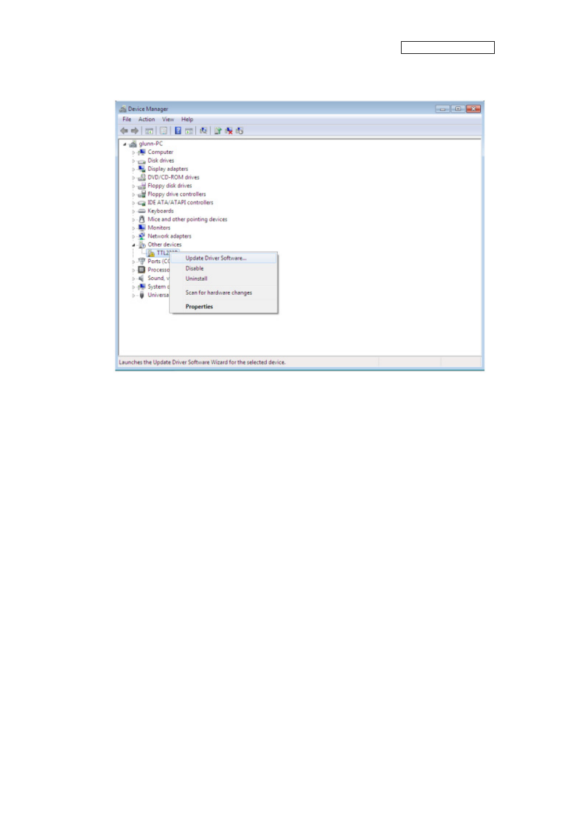Viewport: 577px width, 817px height.
Task: Click the Ports category icon
Action: (x=142, y=262)
